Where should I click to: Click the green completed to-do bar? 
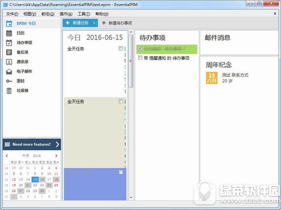coord(167,49)
